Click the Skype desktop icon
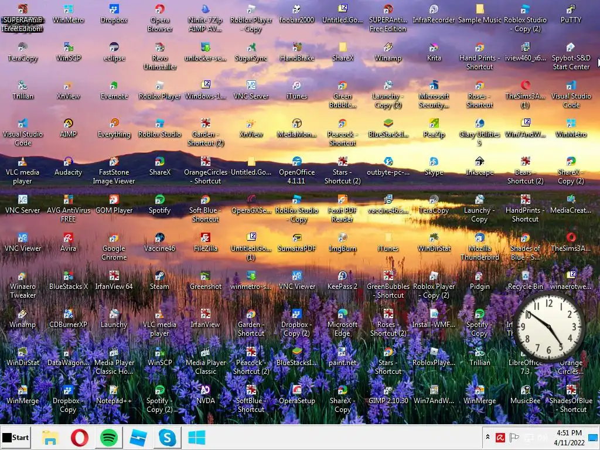Image resolution: width=600 pixels, height=450 pixels. (434, 166)
